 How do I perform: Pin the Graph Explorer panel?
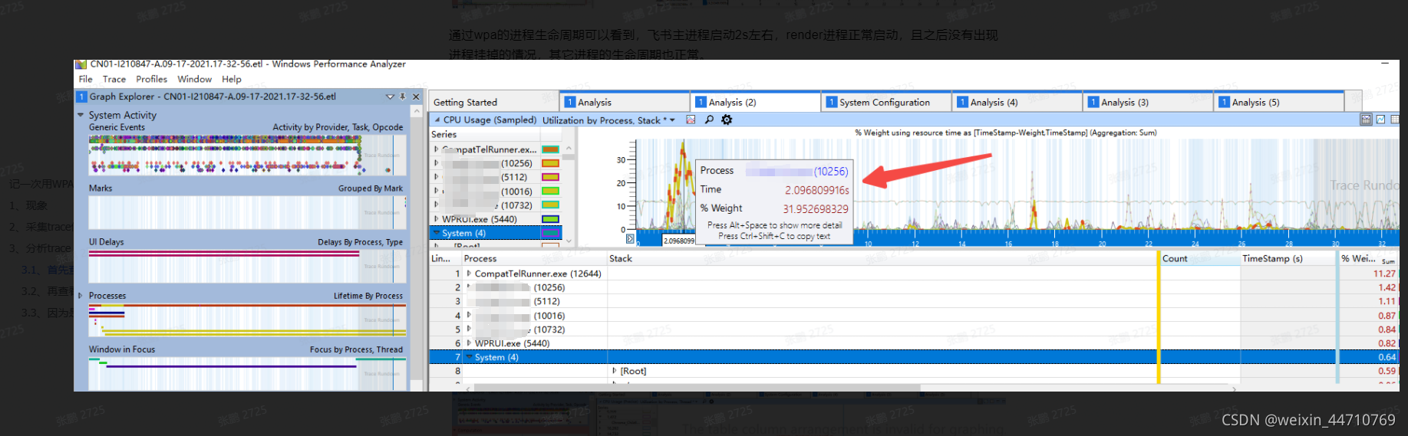click(x=403, y=97)
